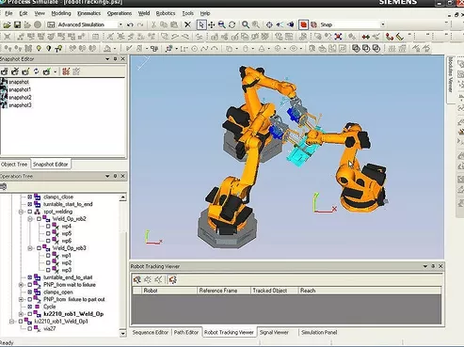The width and height of the screenshot is (464, 347).
Task: Open the Weld menu
Action: pos(144,13)
